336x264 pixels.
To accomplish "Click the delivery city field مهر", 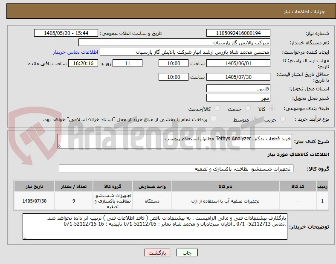I will click(x=238, y=98).
